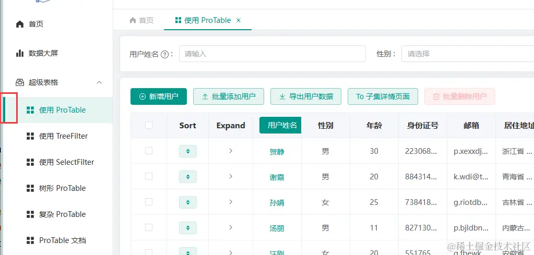Click the sort handle in 贺静's row

point(188,151)
